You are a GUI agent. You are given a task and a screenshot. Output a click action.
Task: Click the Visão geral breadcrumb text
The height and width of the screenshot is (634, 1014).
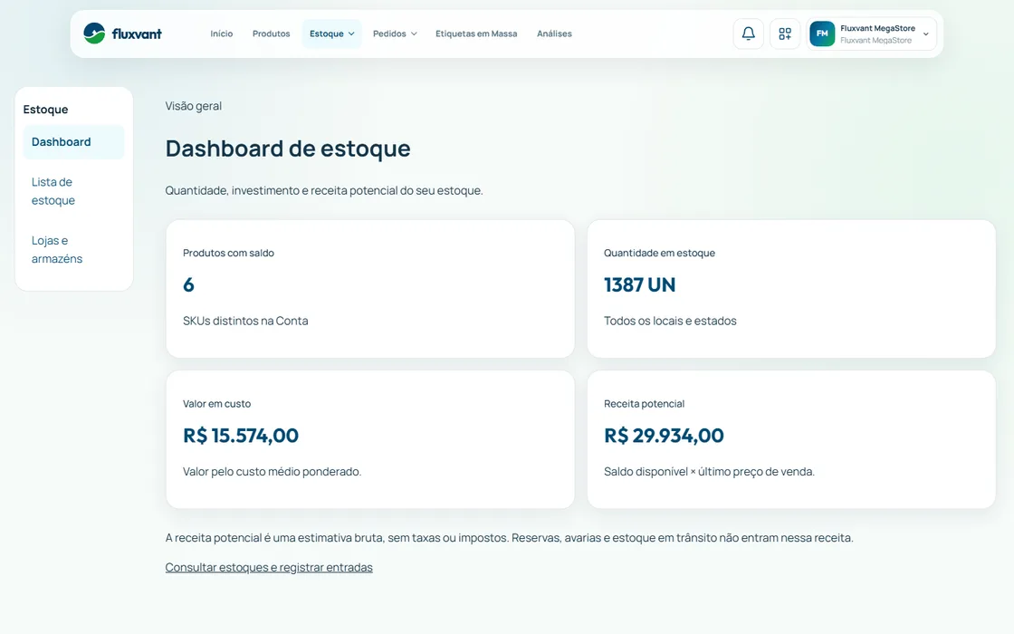click(x=194, y=106)
